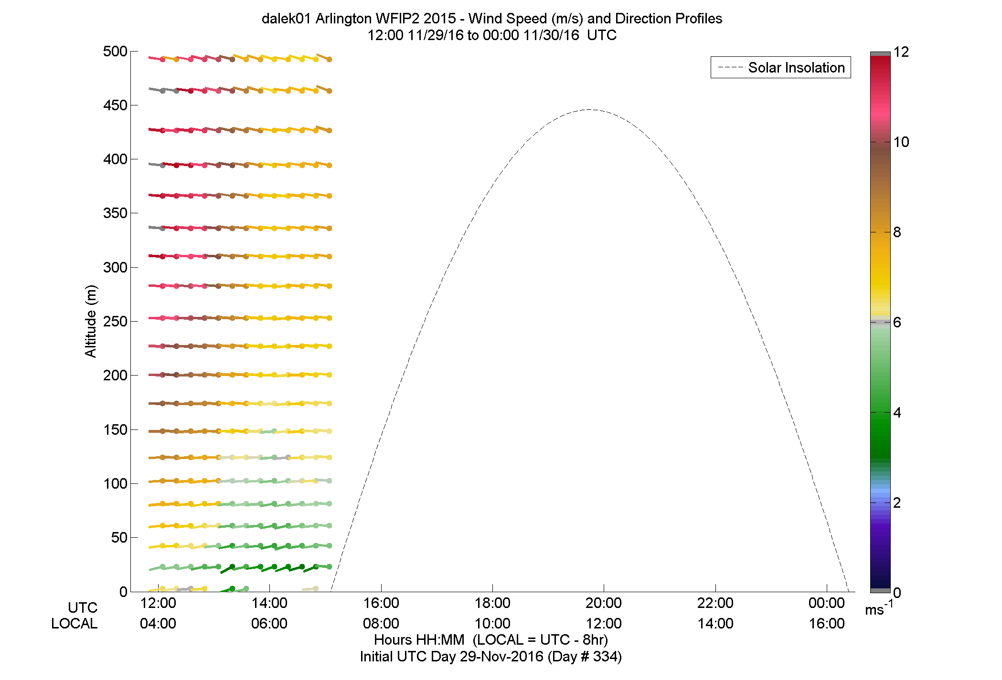Click the colorbar at 2 m/s blue
Image resolution: width=1002 pixels, height=680 pixels.
(x=880, y=502)
